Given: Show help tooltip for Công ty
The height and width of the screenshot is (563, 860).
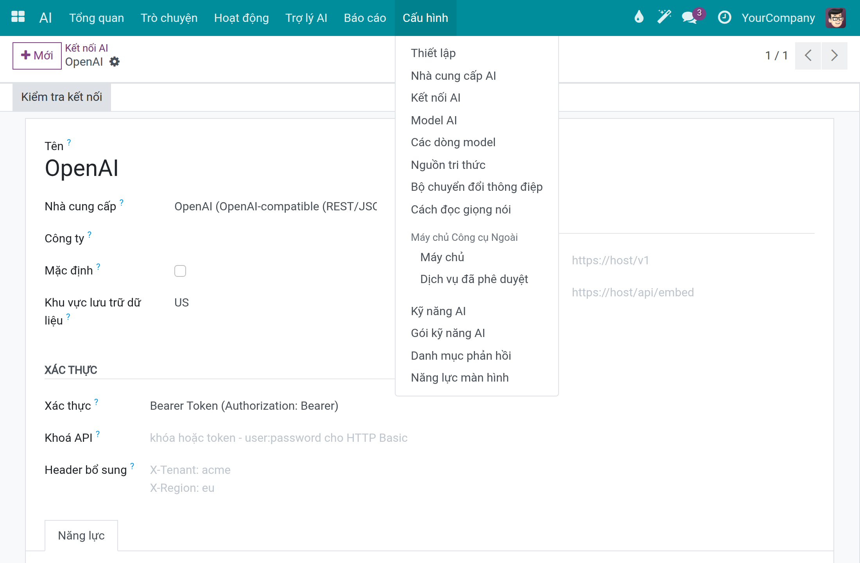Looking at the screenshot, I should point(90,235).
